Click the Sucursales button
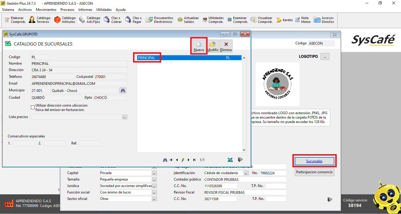Viewport: 401px width, 214px height. [314, 161]
